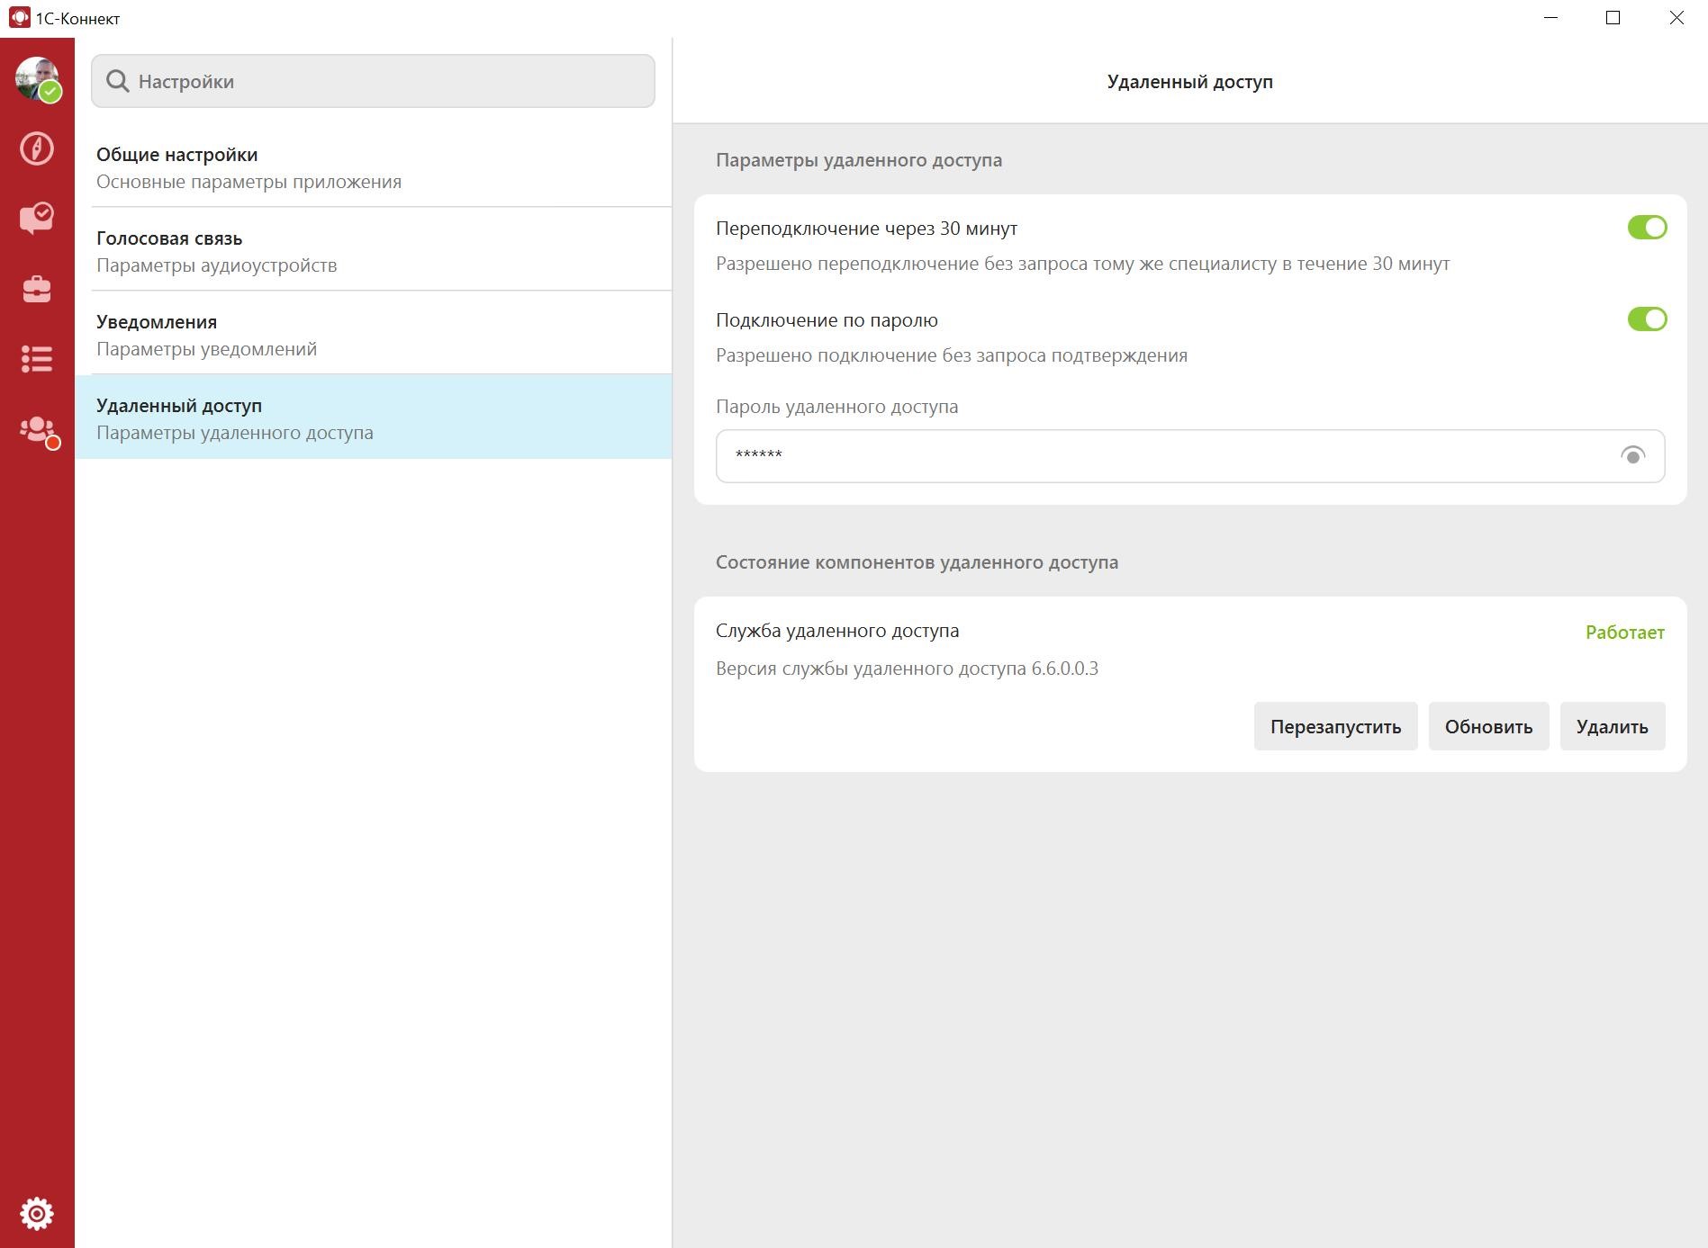Click into the Настройки search field
The height and width of the screenshot is (1248, 1708).
387,82
